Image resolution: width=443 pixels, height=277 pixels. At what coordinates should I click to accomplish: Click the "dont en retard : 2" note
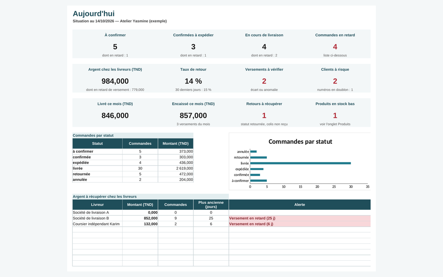264,55
